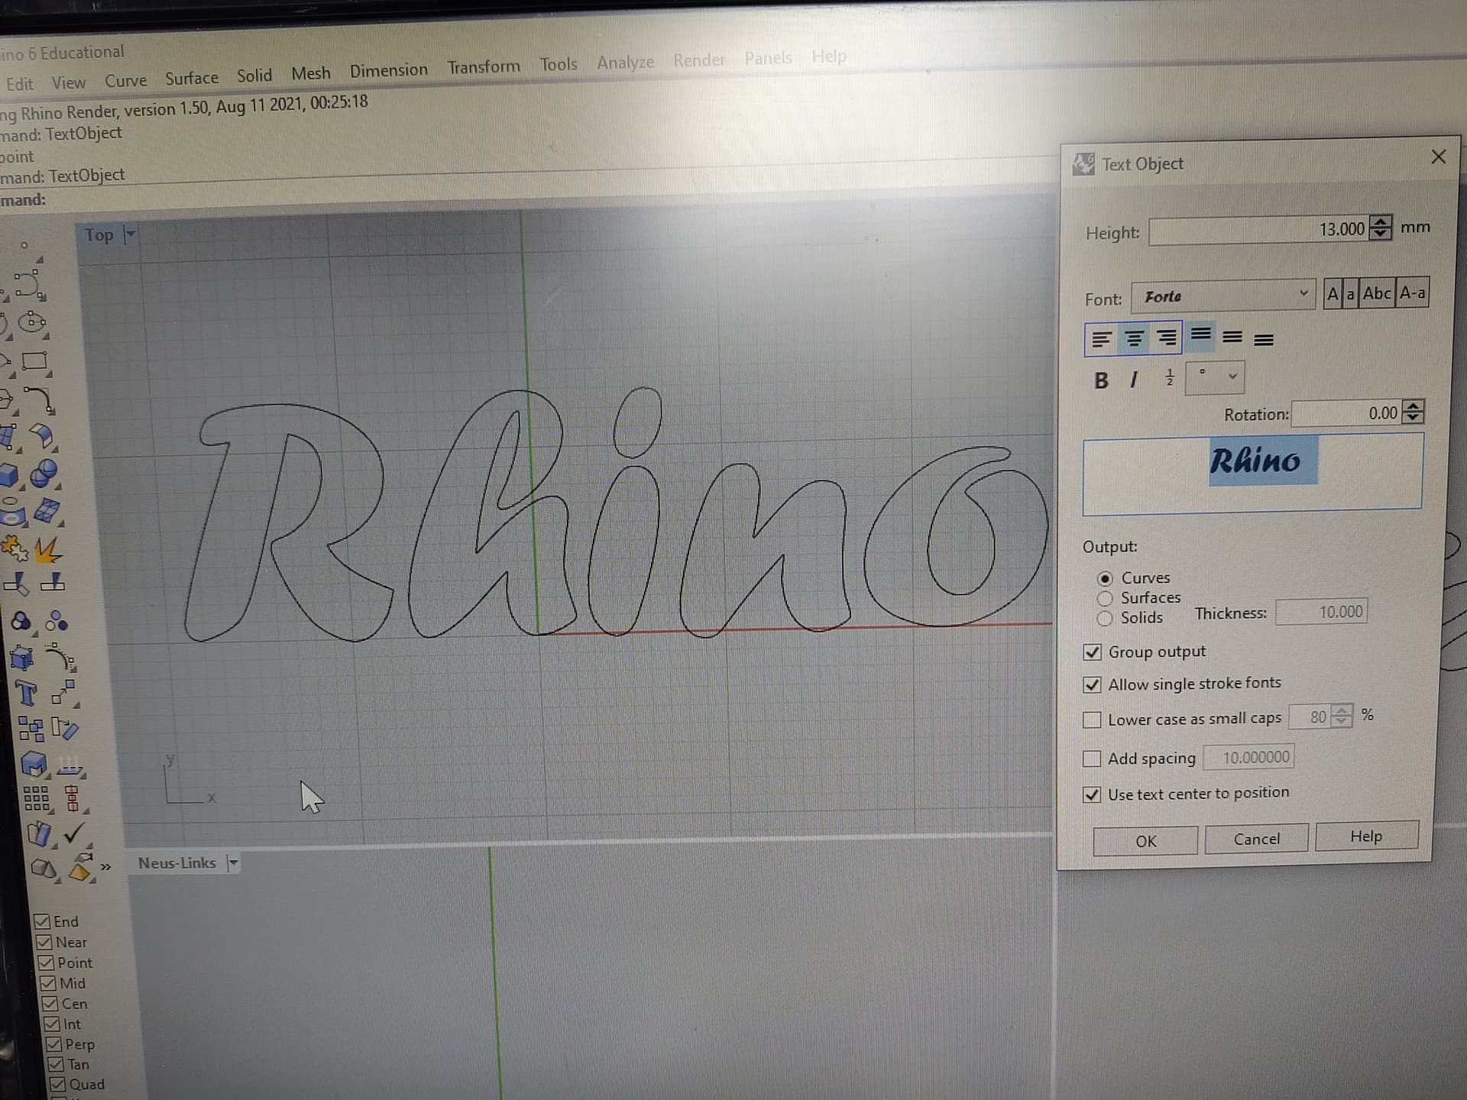Uncheck Use text center to position
The image size is (1467, 1100).
pos(1093,794)
